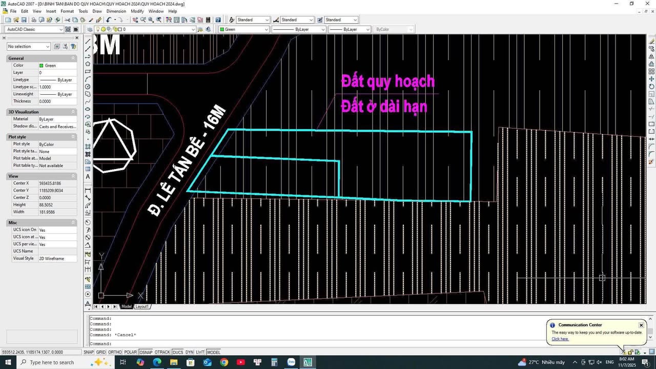Open the layer selection dropdown showing 0

(194, 29)
